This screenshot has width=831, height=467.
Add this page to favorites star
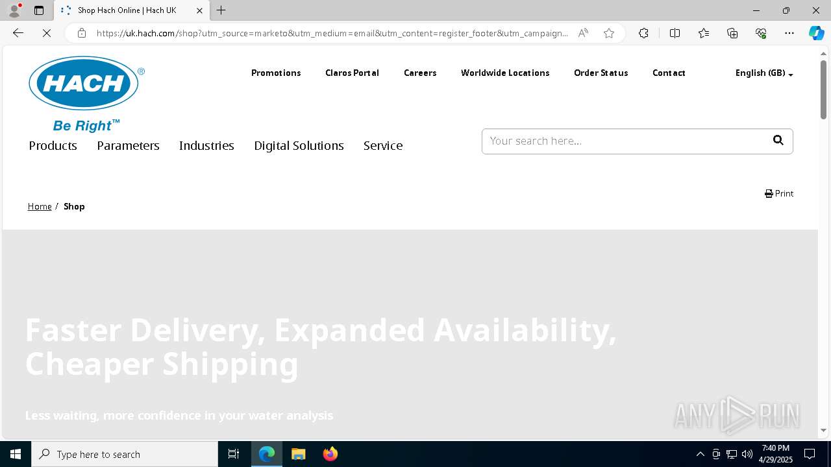pos(609,33)
